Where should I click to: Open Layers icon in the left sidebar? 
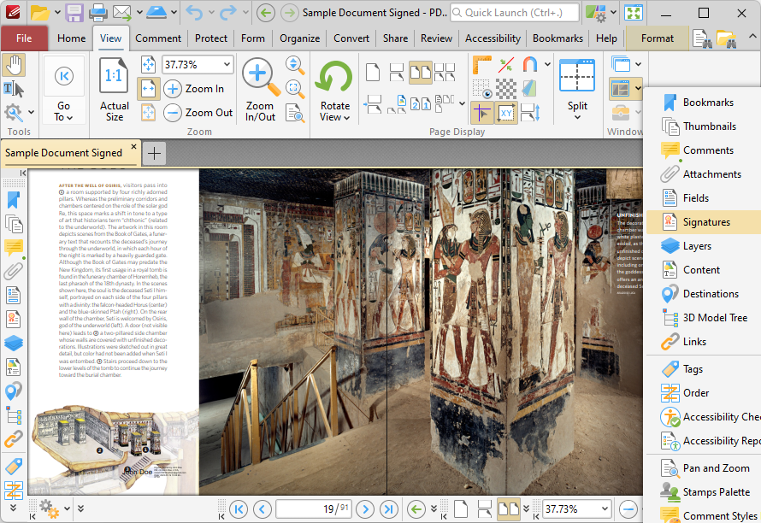tap(14, 343)
